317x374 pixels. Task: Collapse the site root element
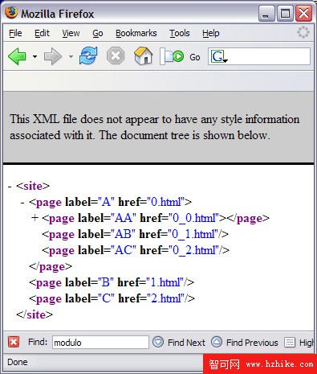coord(10,186)
